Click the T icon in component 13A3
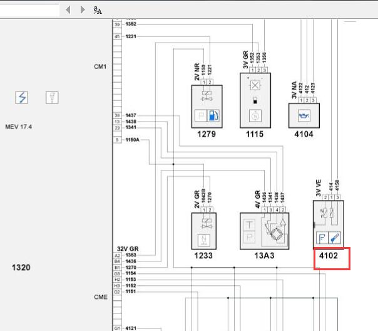The image size is (378, 331). click(x=249, y=225)
